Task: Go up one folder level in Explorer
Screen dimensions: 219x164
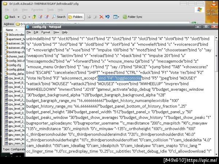Action: 34,17
